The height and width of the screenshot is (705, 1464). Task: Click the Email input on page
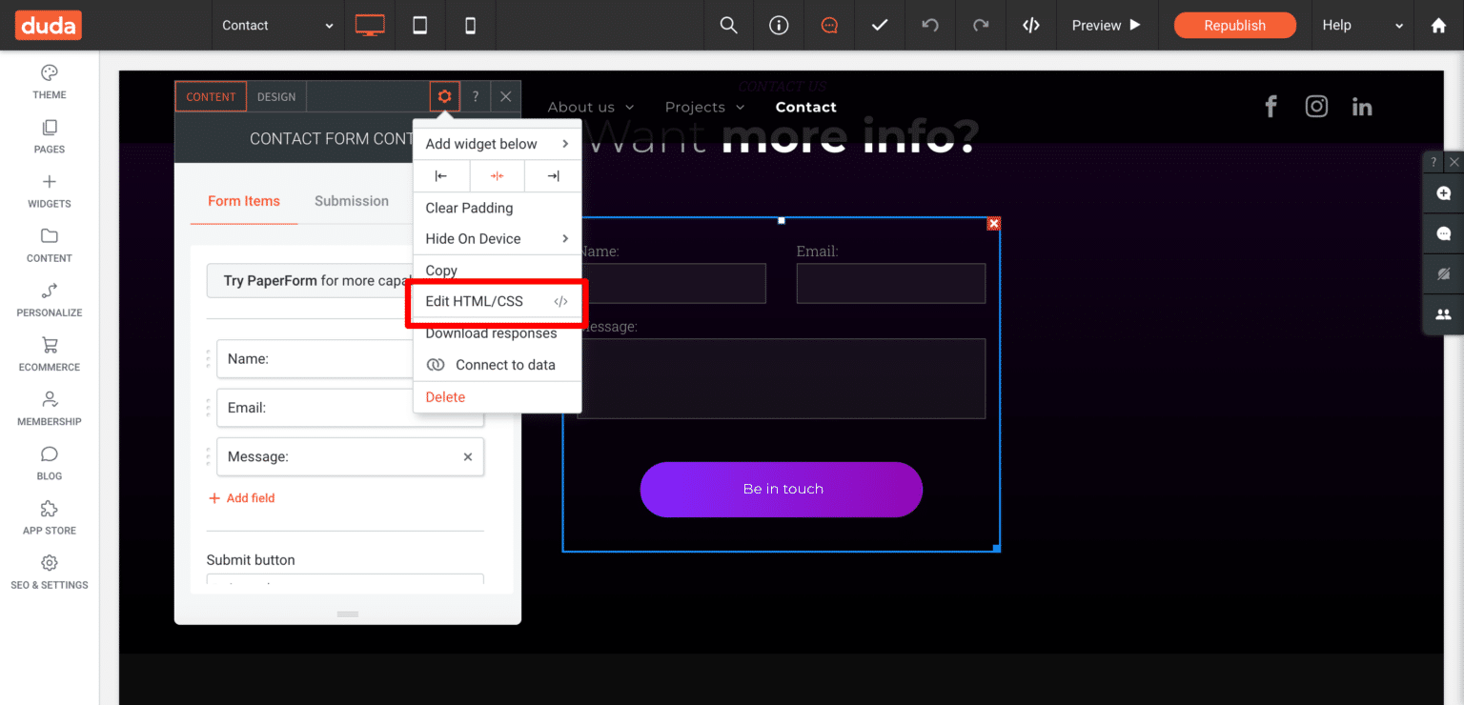tap(891, 284)
